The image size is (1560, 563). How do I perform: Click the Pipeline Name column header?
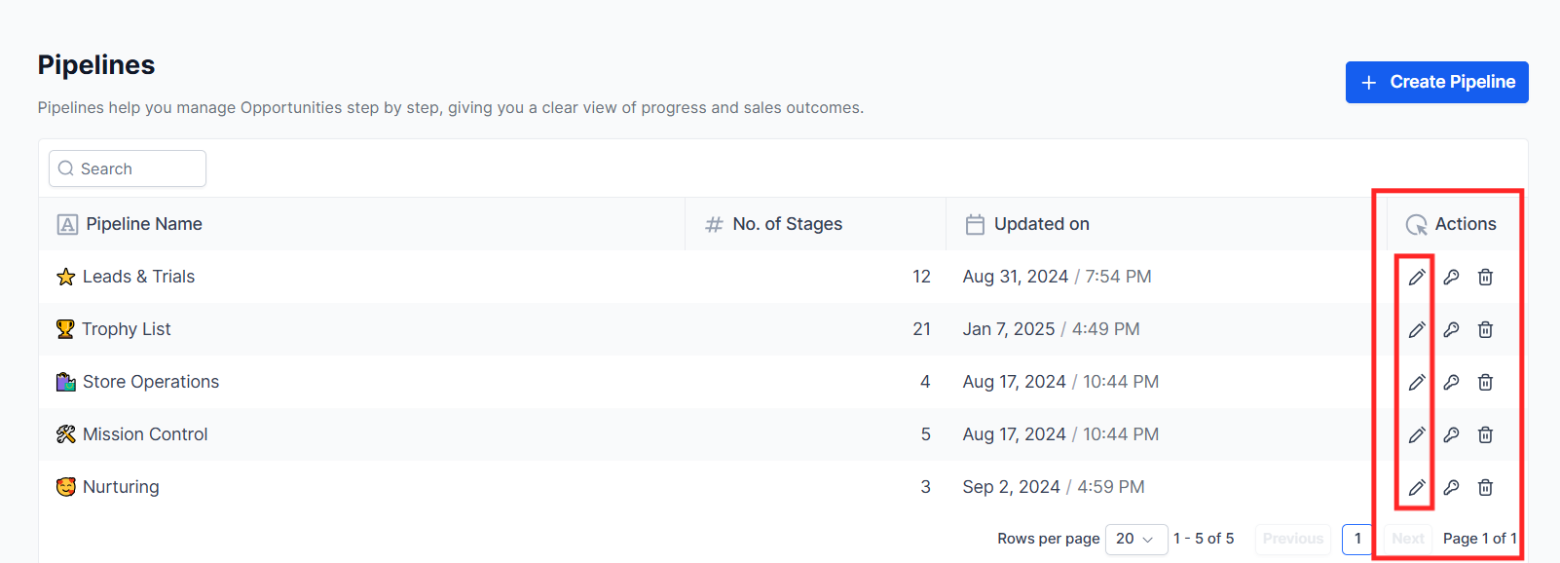click(x=144, y=224)
